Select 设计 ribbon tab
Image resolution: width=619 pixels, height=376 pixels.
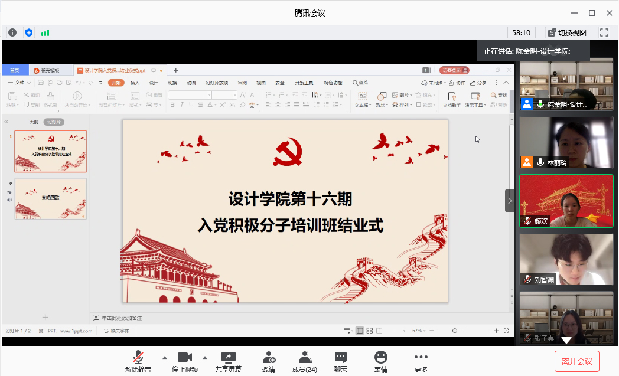[x=154, y=83]
